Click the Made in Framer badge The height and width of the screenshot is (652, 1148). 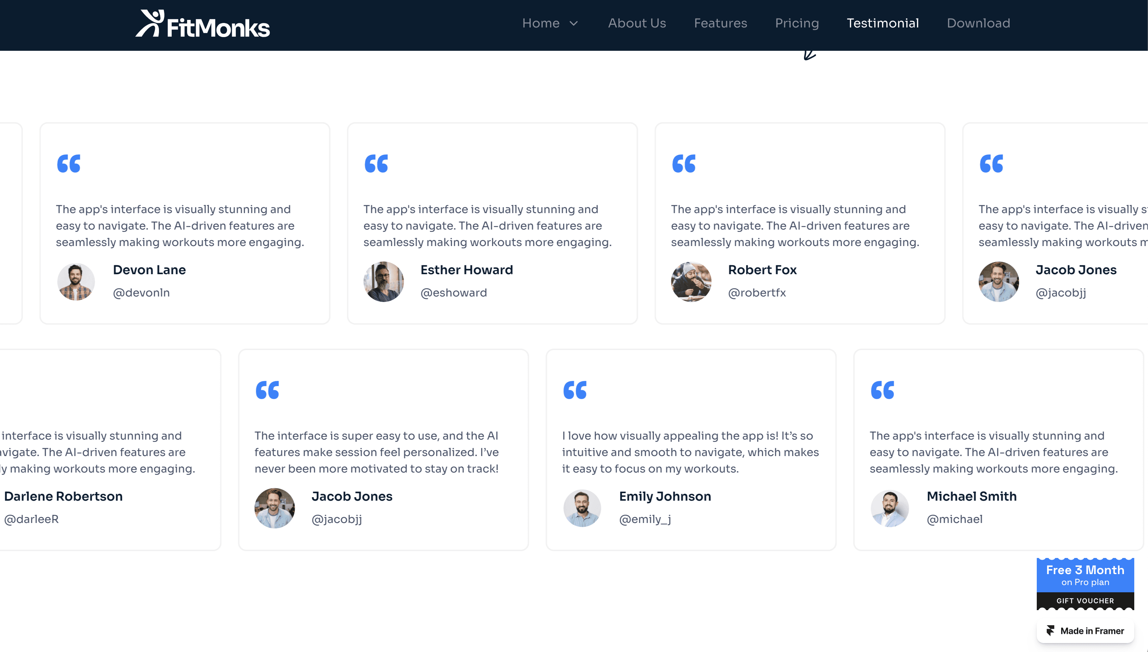point(1084,630)
